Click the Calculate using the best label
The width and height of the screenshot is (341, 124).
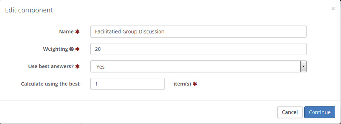[50, 84]
